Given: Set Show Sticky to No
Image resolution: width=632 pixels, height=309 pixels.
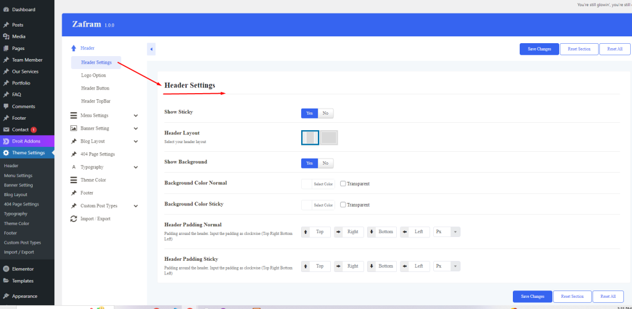Looking at the screenshot, I should 325,113.
